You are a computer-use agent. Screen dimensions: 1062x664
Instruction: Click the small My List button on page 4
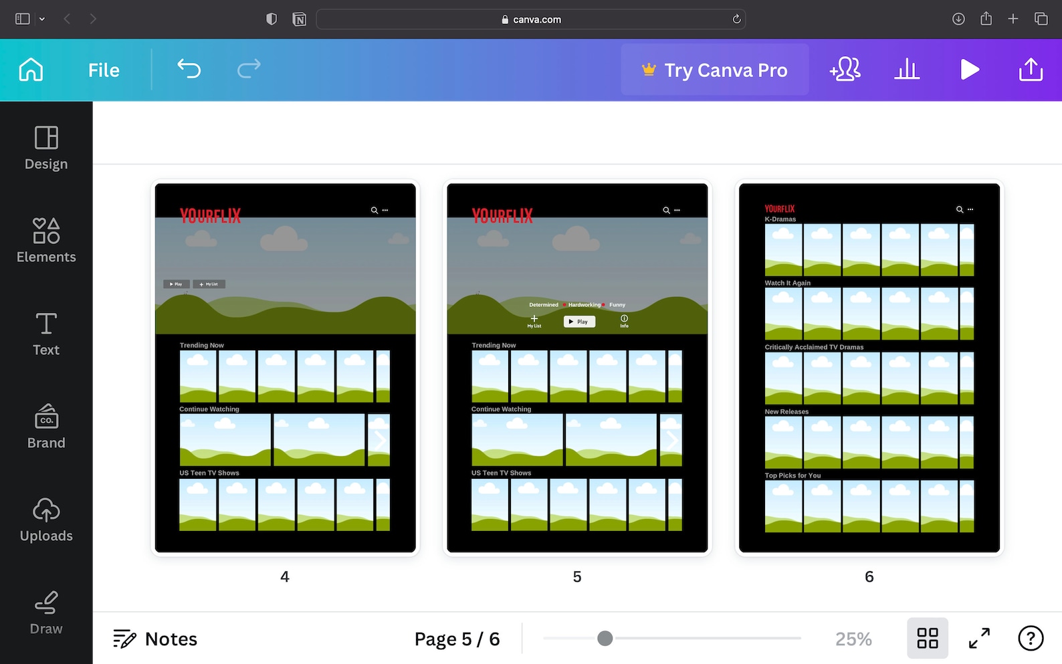pyautogui.click(x=209, y=284)
